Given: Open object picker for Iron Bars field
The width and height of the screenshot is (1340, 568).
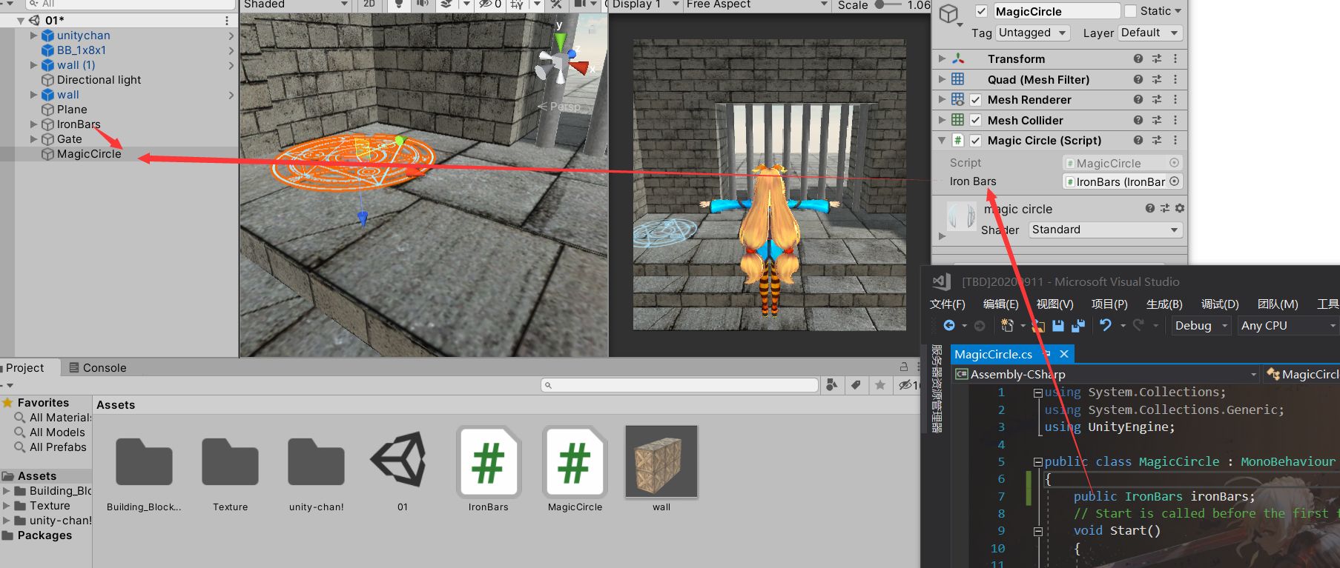Looking at the screenshot, I should (x=1175, y=181).
